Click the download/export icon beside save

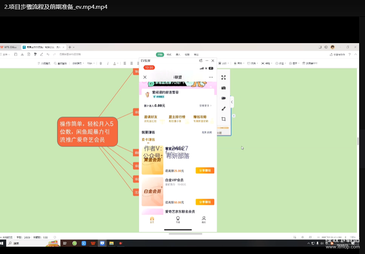point(22,54)
